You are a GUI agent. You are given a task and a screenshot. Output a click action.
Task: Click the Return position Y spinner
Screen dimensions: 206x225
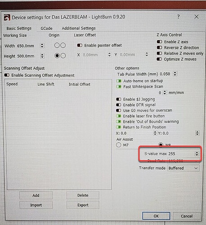click(x=197, y=133)
